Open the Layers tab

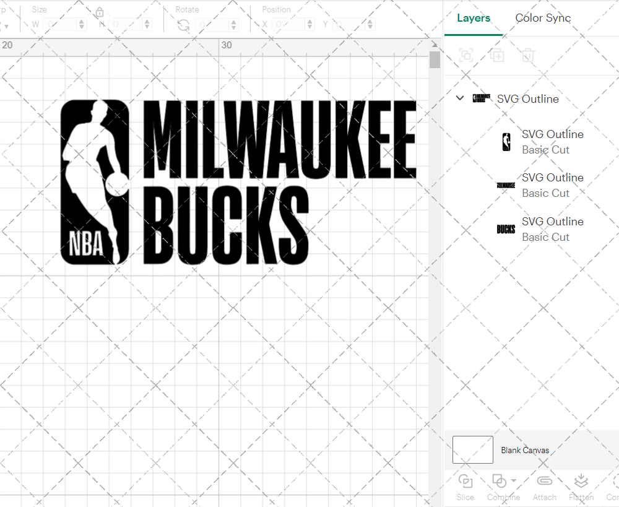point(473,18)
